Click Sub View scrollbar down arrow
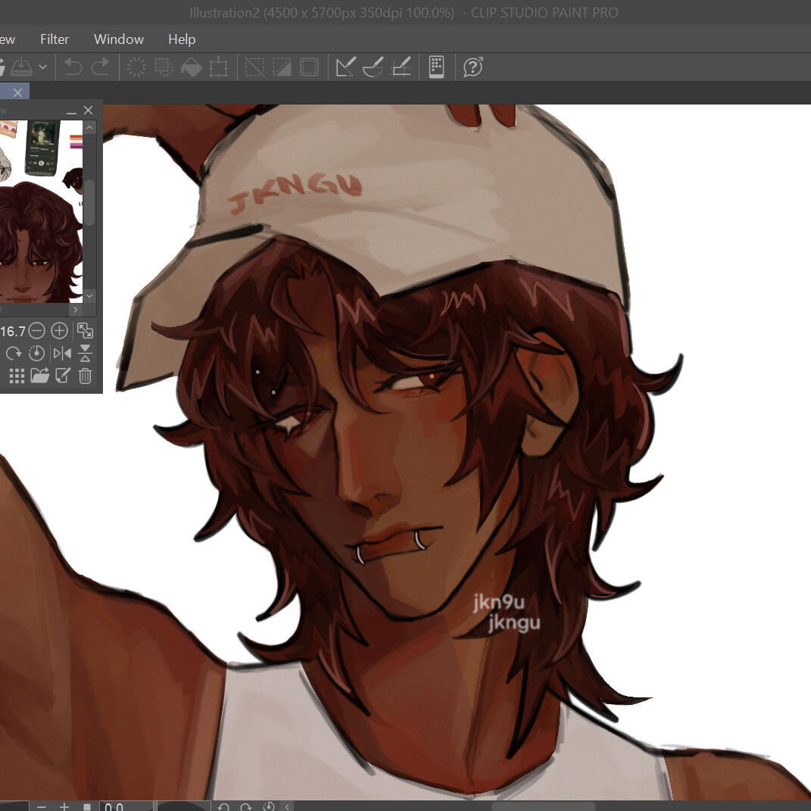 click(x=89, y=295)
